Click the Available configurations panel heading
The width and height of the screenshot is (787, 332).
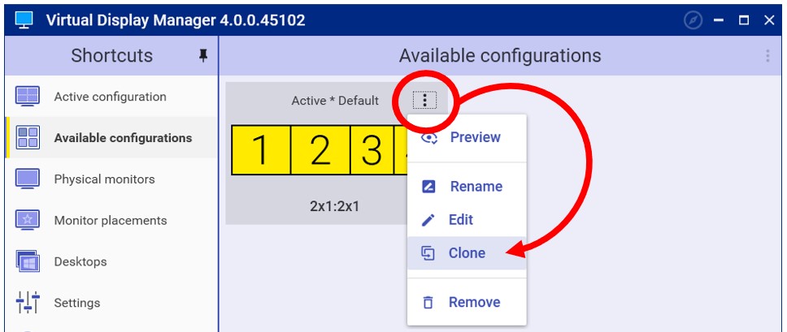pyautogui.click(x=500, y=55)
